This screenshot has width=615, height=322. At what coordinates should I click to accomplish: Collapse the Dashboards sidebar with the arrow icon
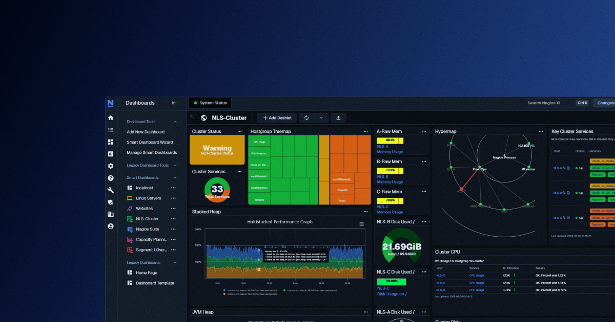point(174,103)
